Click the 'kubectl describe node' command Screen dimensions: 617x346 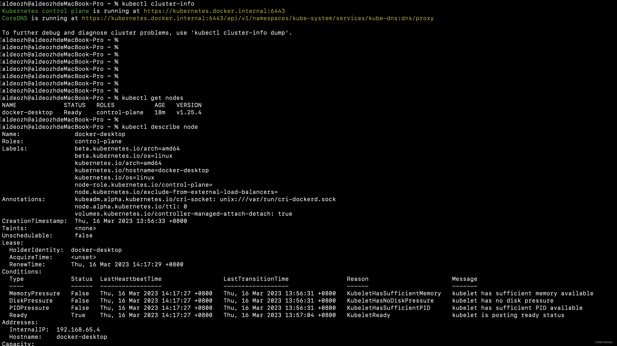point(160,127)
